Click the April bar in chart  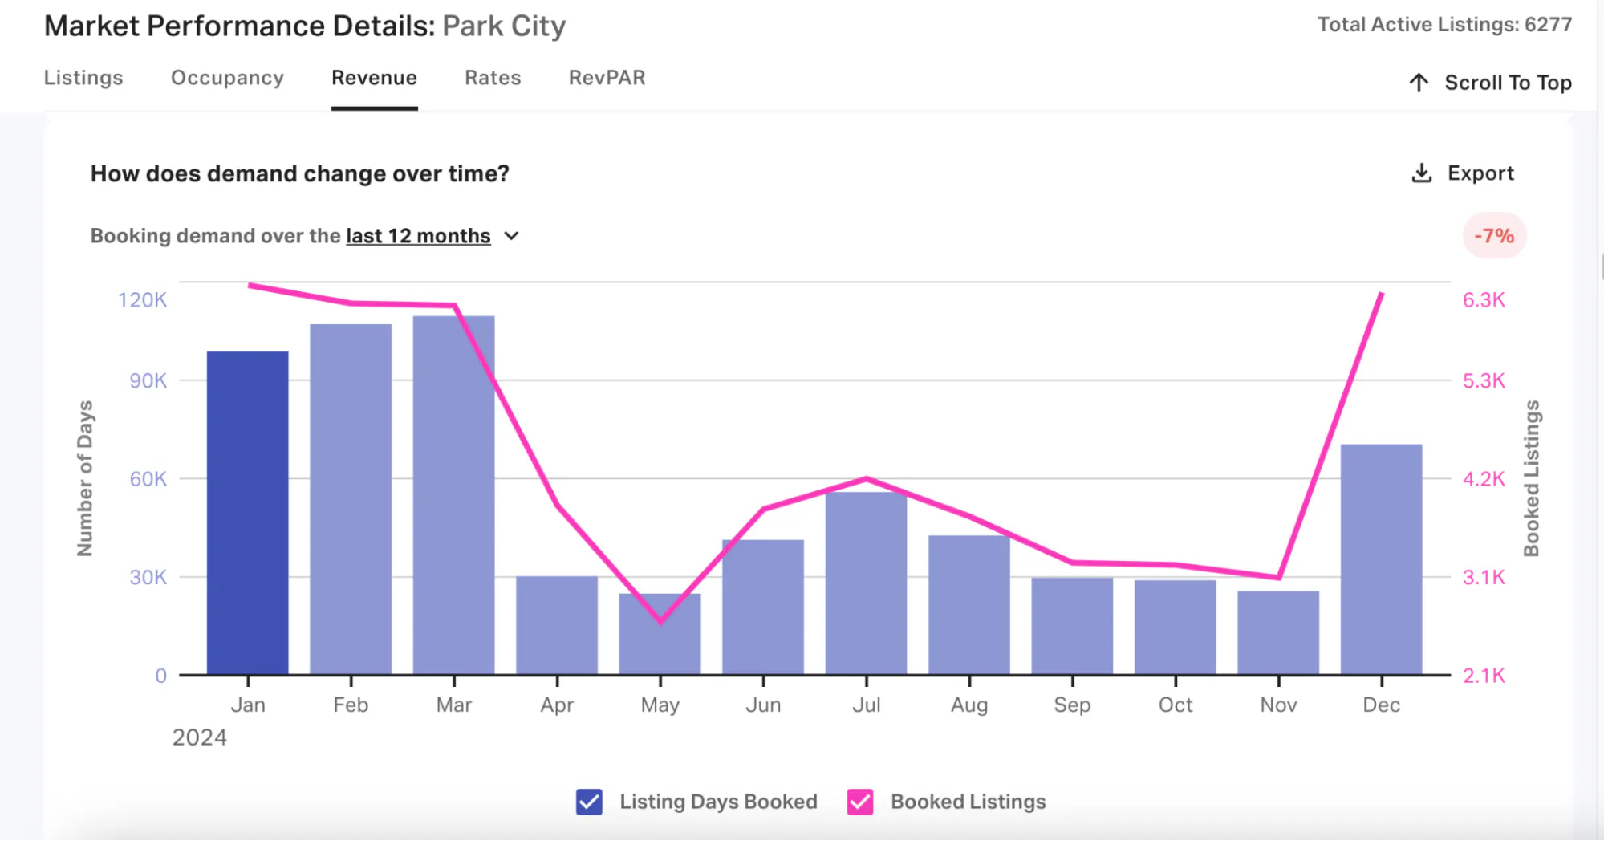(557, 625)
